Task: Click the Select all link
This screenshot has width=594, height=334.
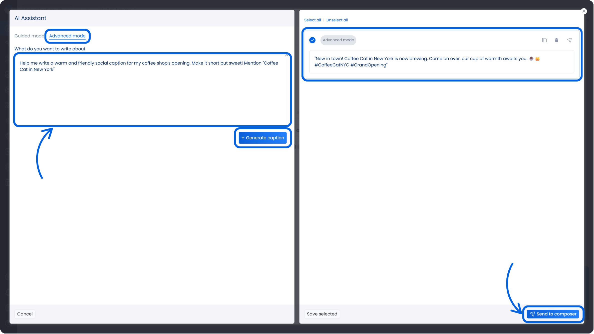Action: [x=313, y=20]
